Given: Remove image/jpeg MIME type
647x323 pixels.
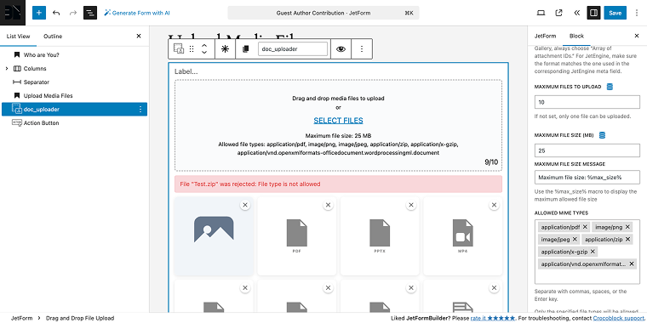Looking at the screenshot, I should [575, 240].
